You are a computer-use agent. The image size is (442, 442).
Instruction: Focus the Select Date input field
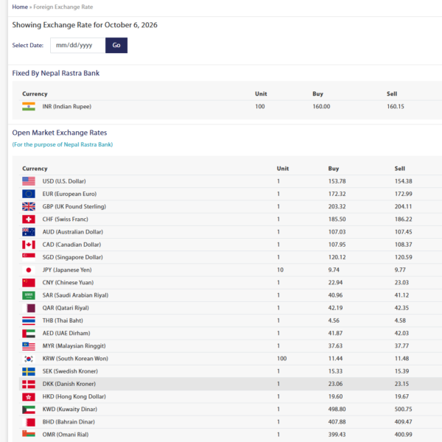click(78, 45)
